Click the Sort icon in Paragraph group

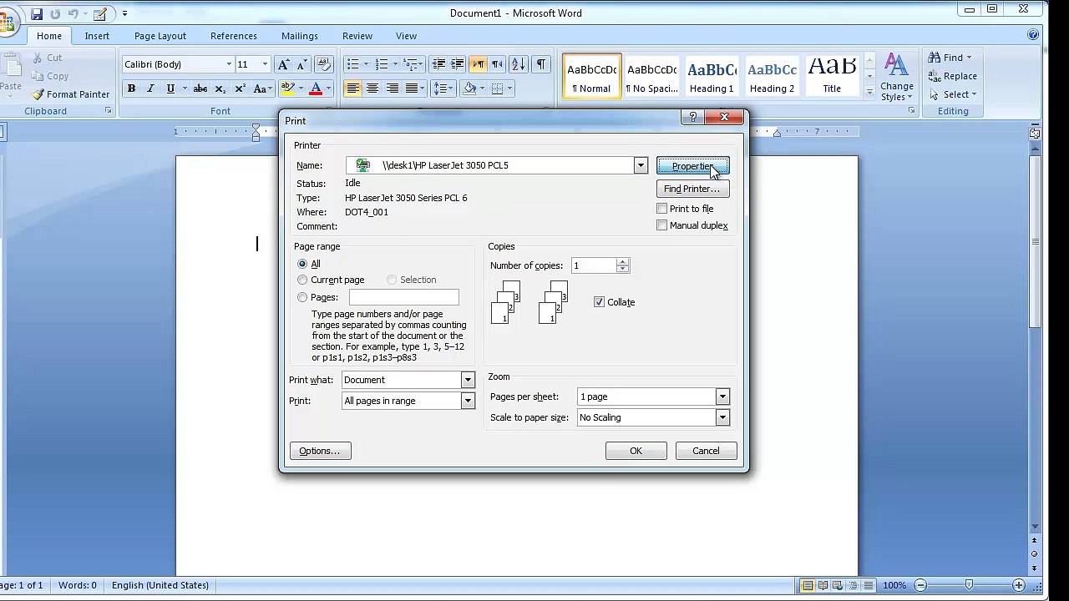pos(518,64)
